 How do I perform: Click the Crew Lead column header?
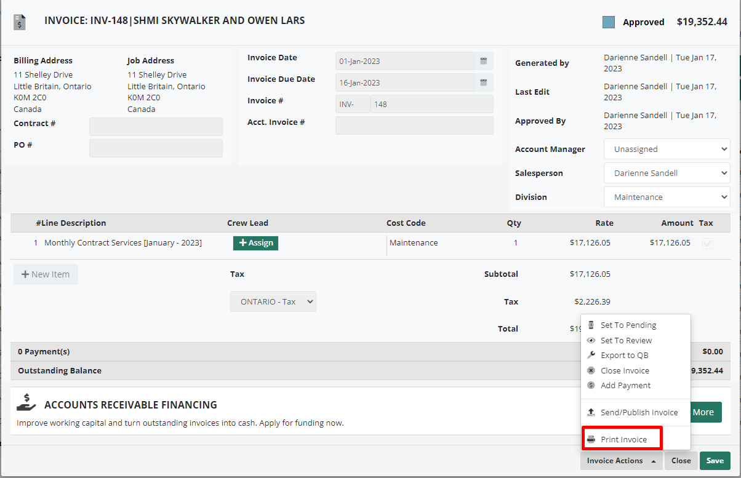point(247,223)
